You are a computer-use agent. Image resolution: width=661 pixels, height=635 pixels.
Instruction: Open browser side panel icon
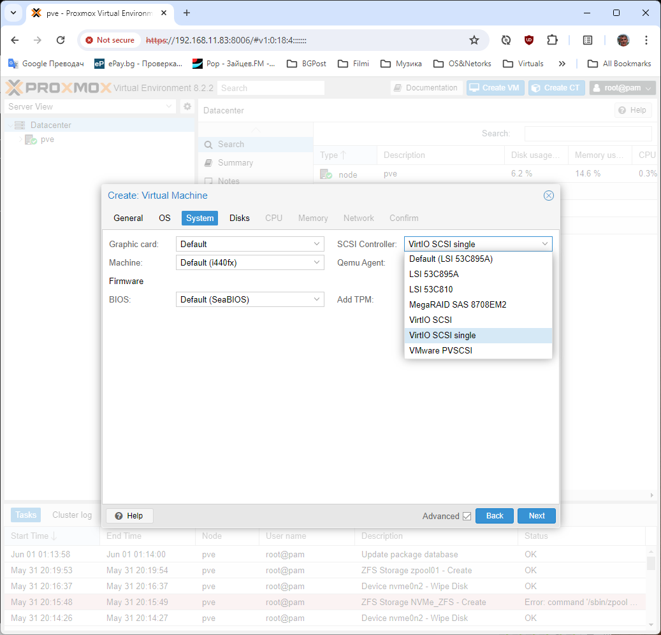pos(588,40)
